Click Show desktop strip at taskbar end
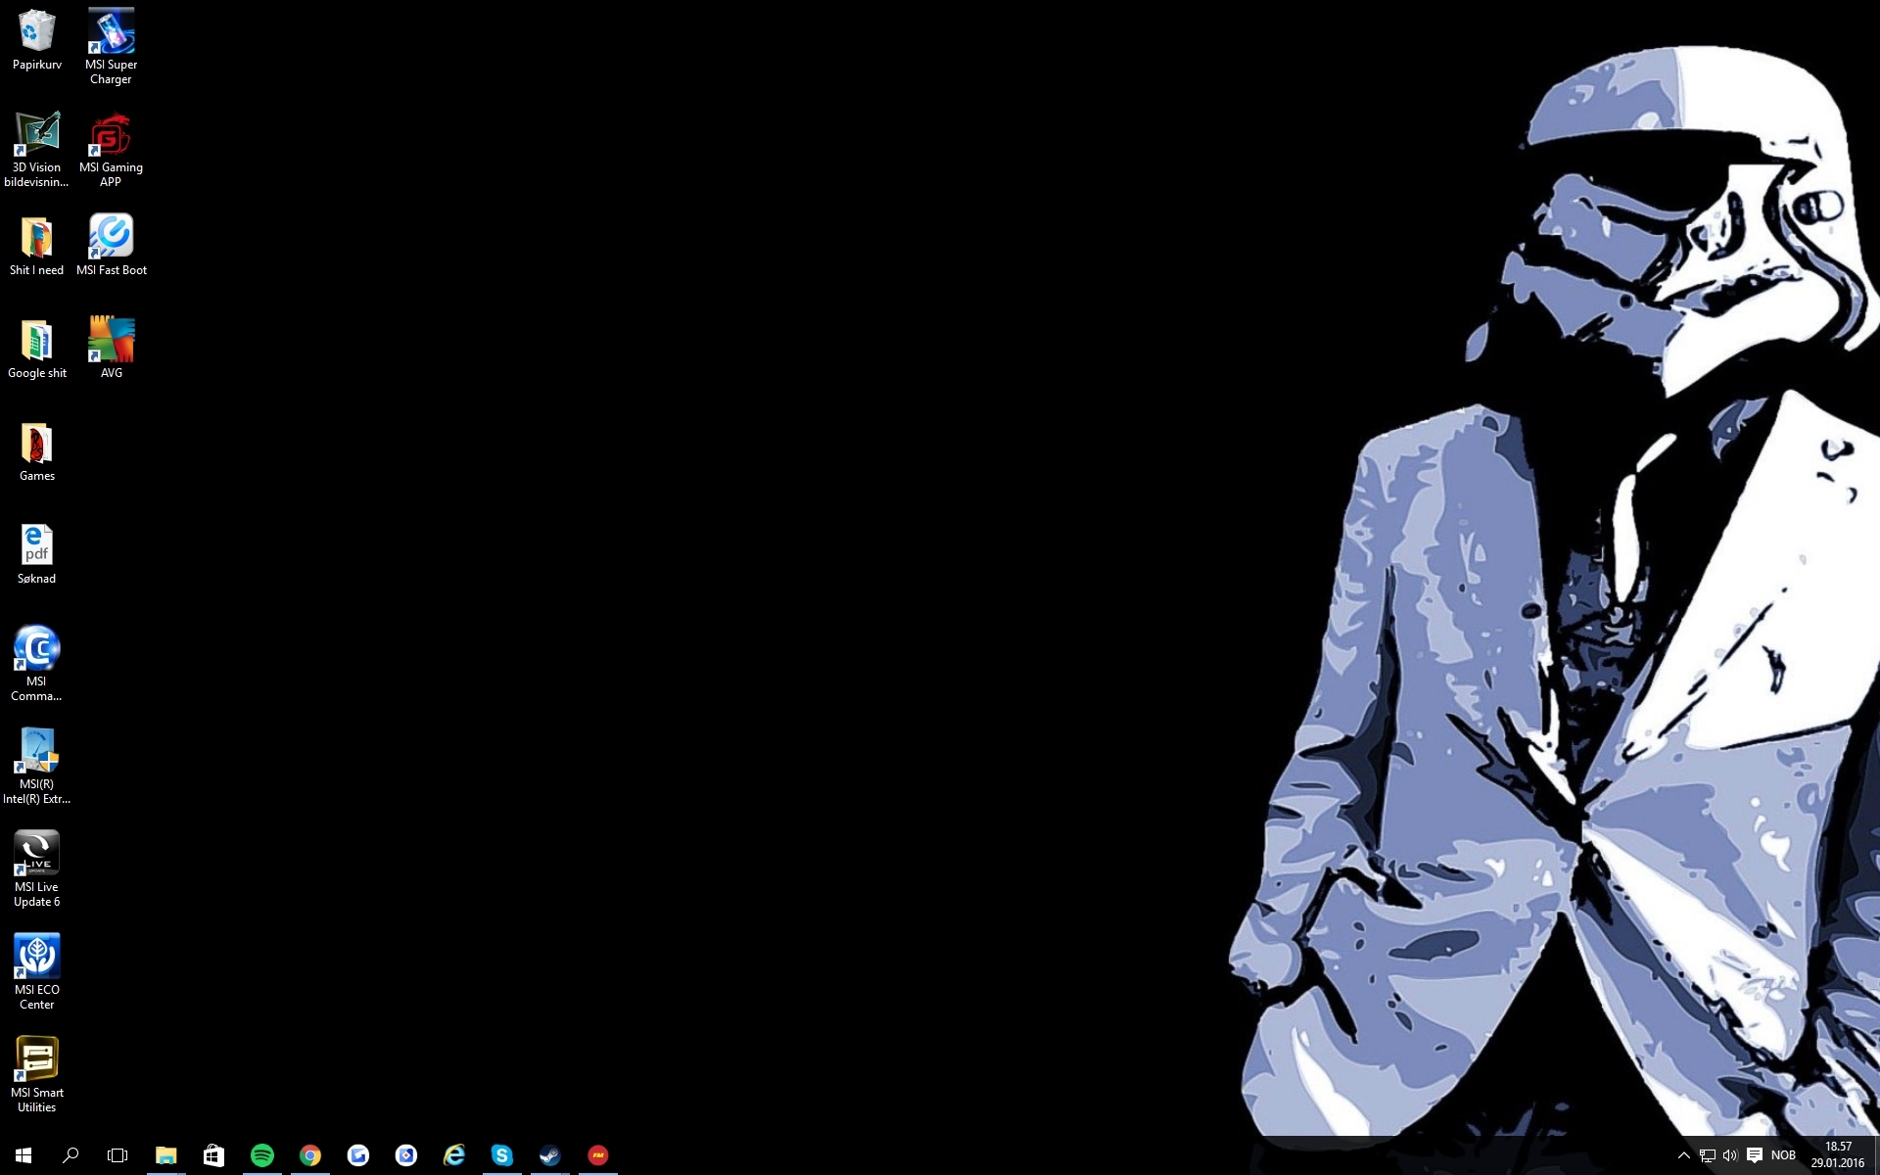Viewport: 1880px width, 1175px height. point(1876,1155)
